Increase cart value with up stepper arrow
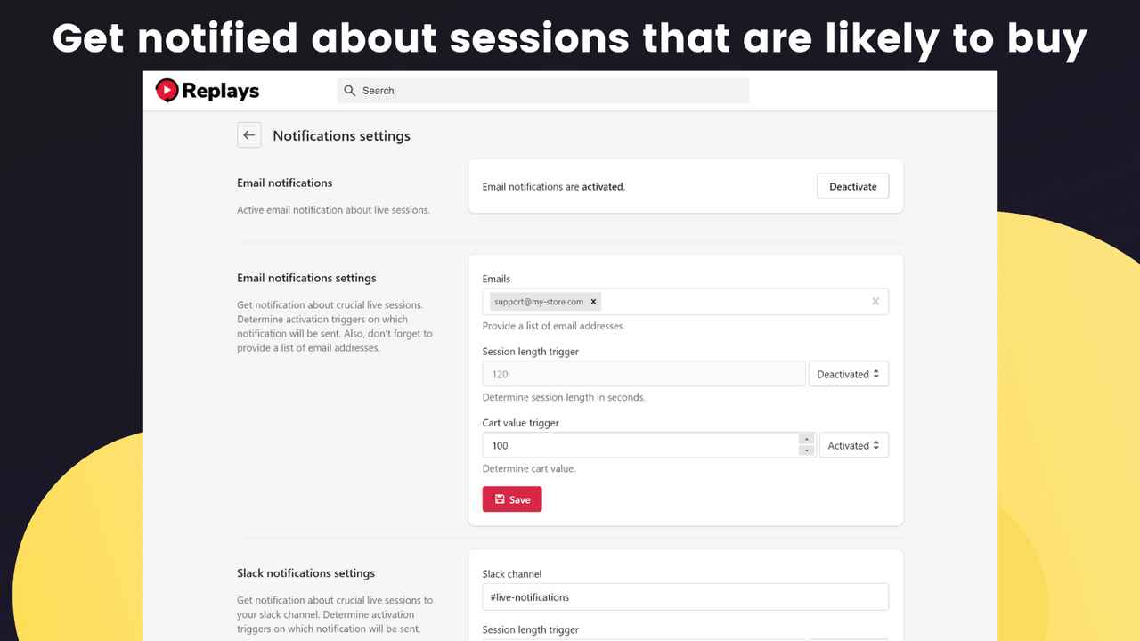This screenshot has width=1140, height=641. point(807,439)
